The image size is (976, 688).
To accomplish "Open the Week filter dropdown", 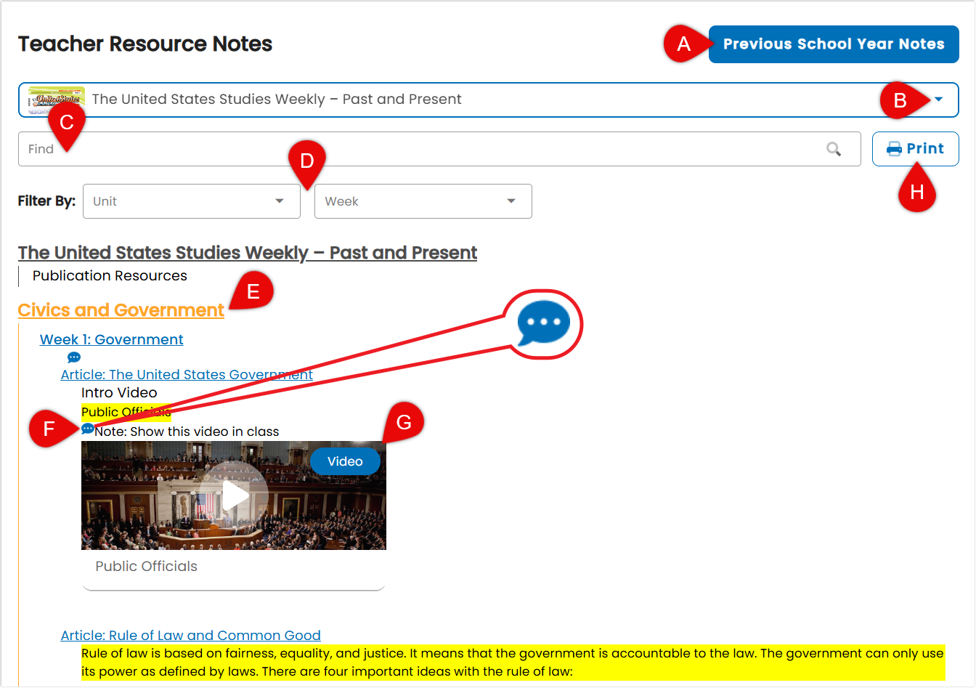I will 423,201.
